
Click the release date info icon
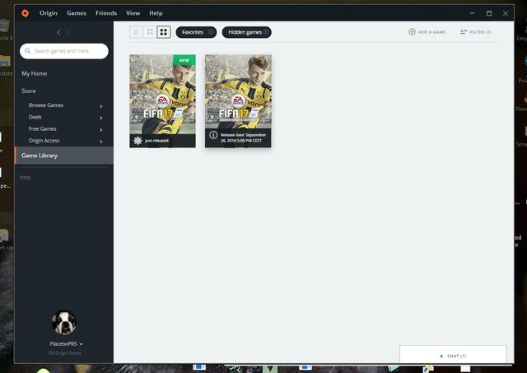point(213,134)
